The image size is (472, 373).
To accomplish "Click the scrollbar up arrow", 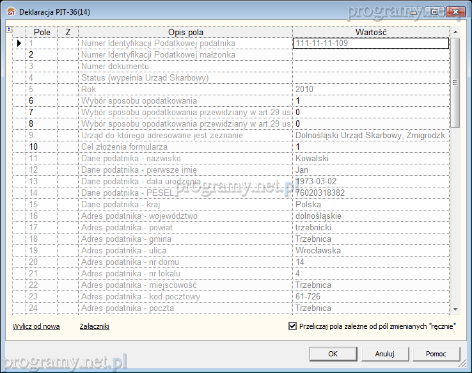I will 455,32.
